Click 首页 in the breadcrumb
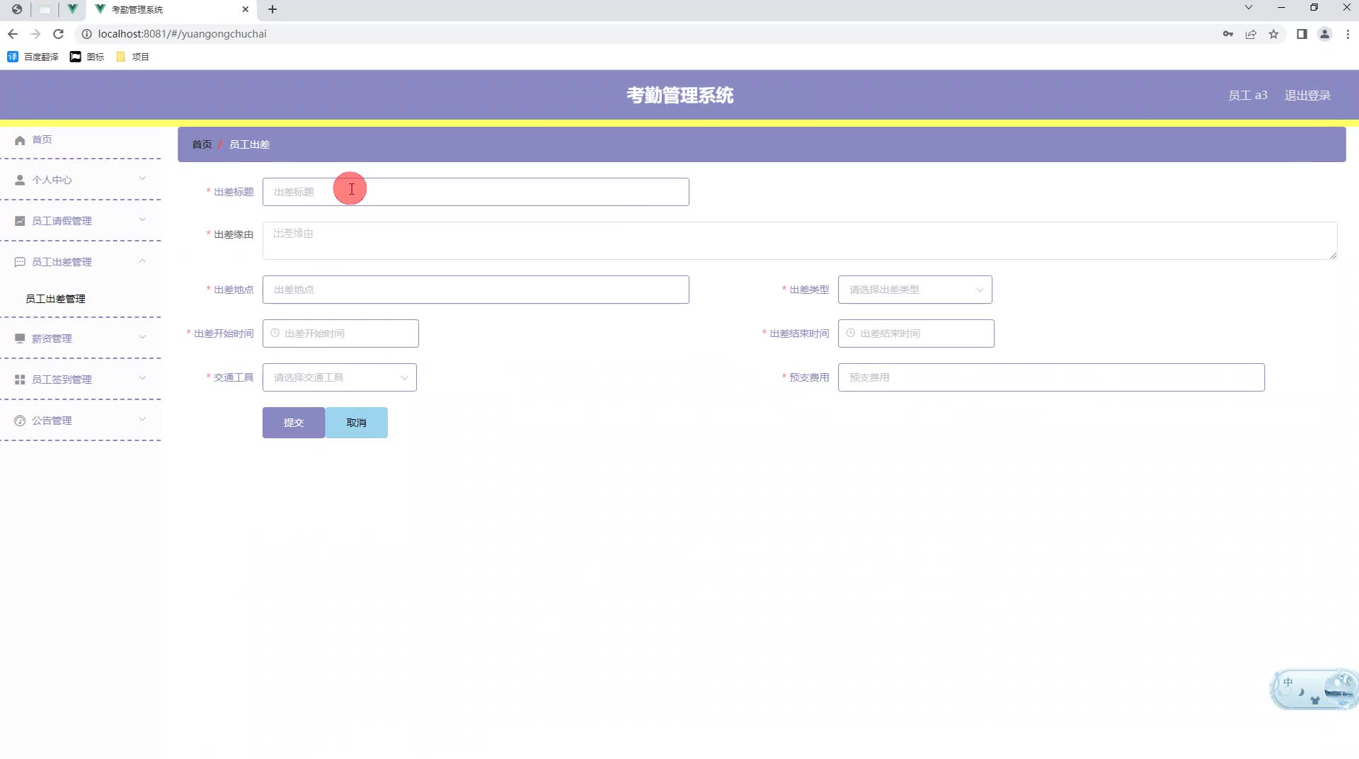Image resolution: width=1359 pixels, height=759 pixels. (x=201, y=144)
